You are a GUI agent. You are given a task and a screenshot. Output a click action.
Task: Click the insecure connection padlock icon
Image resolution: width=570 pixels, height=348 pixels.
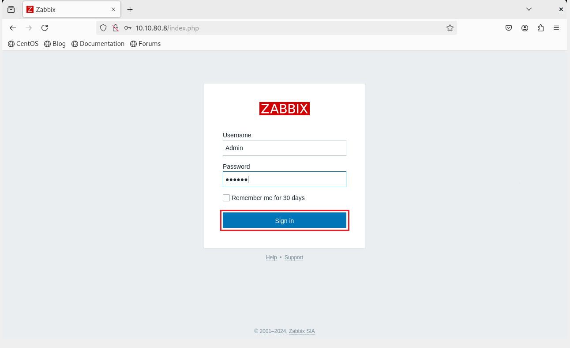(116, 28)
